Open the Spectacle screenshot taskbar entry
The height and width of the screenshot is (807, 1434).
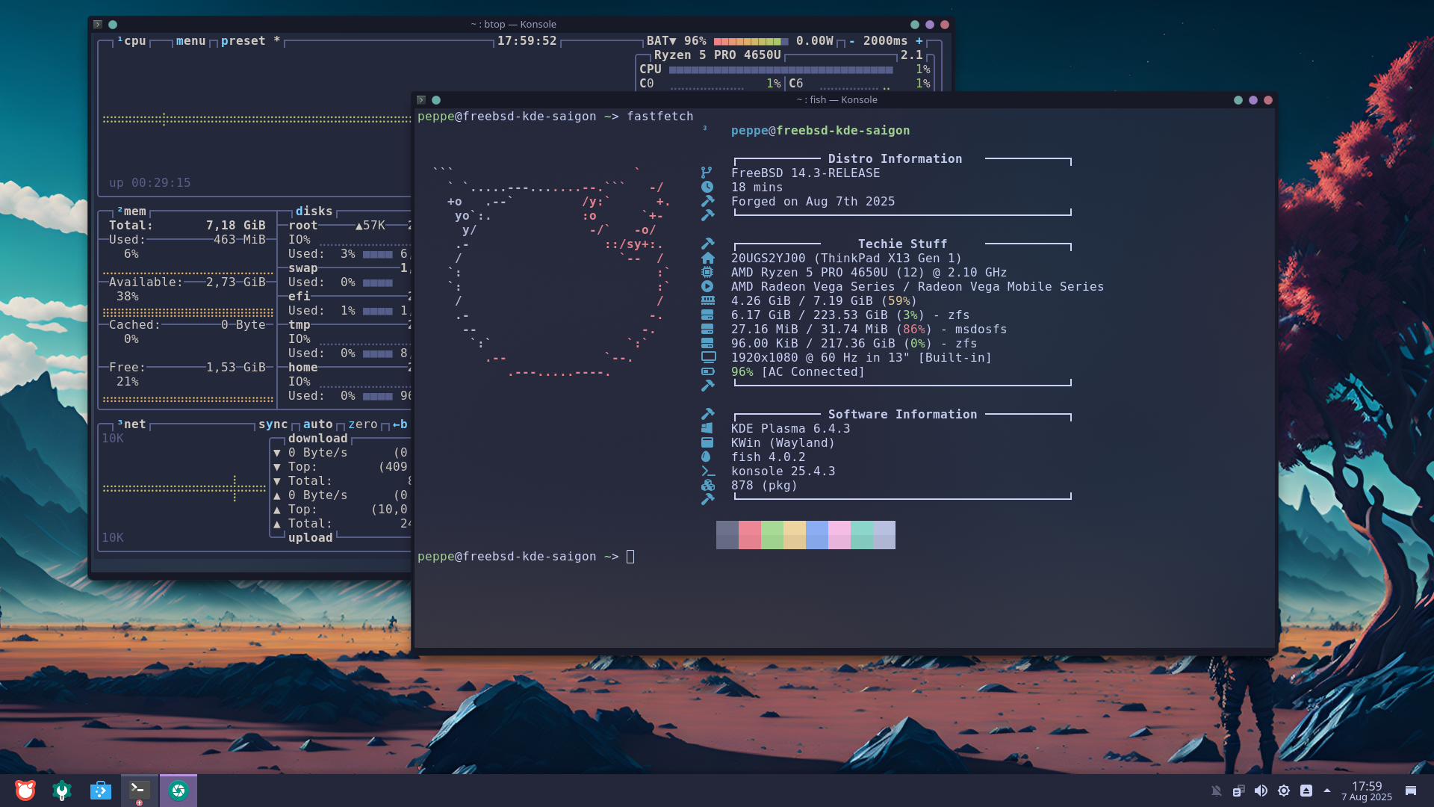[179, 791]
